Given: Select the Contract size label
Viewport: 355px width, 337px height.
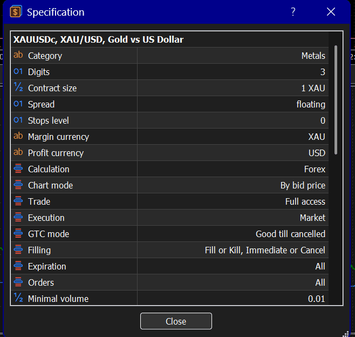Looking at the screenshot, I should [x=52, y=88].
